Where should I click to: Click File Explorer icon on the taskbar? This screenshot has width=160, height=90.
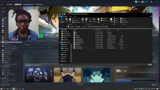(14, 89)
